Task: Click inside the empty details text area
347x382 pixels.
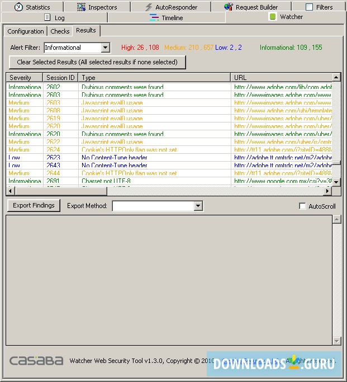Action: tap(169, 280)
